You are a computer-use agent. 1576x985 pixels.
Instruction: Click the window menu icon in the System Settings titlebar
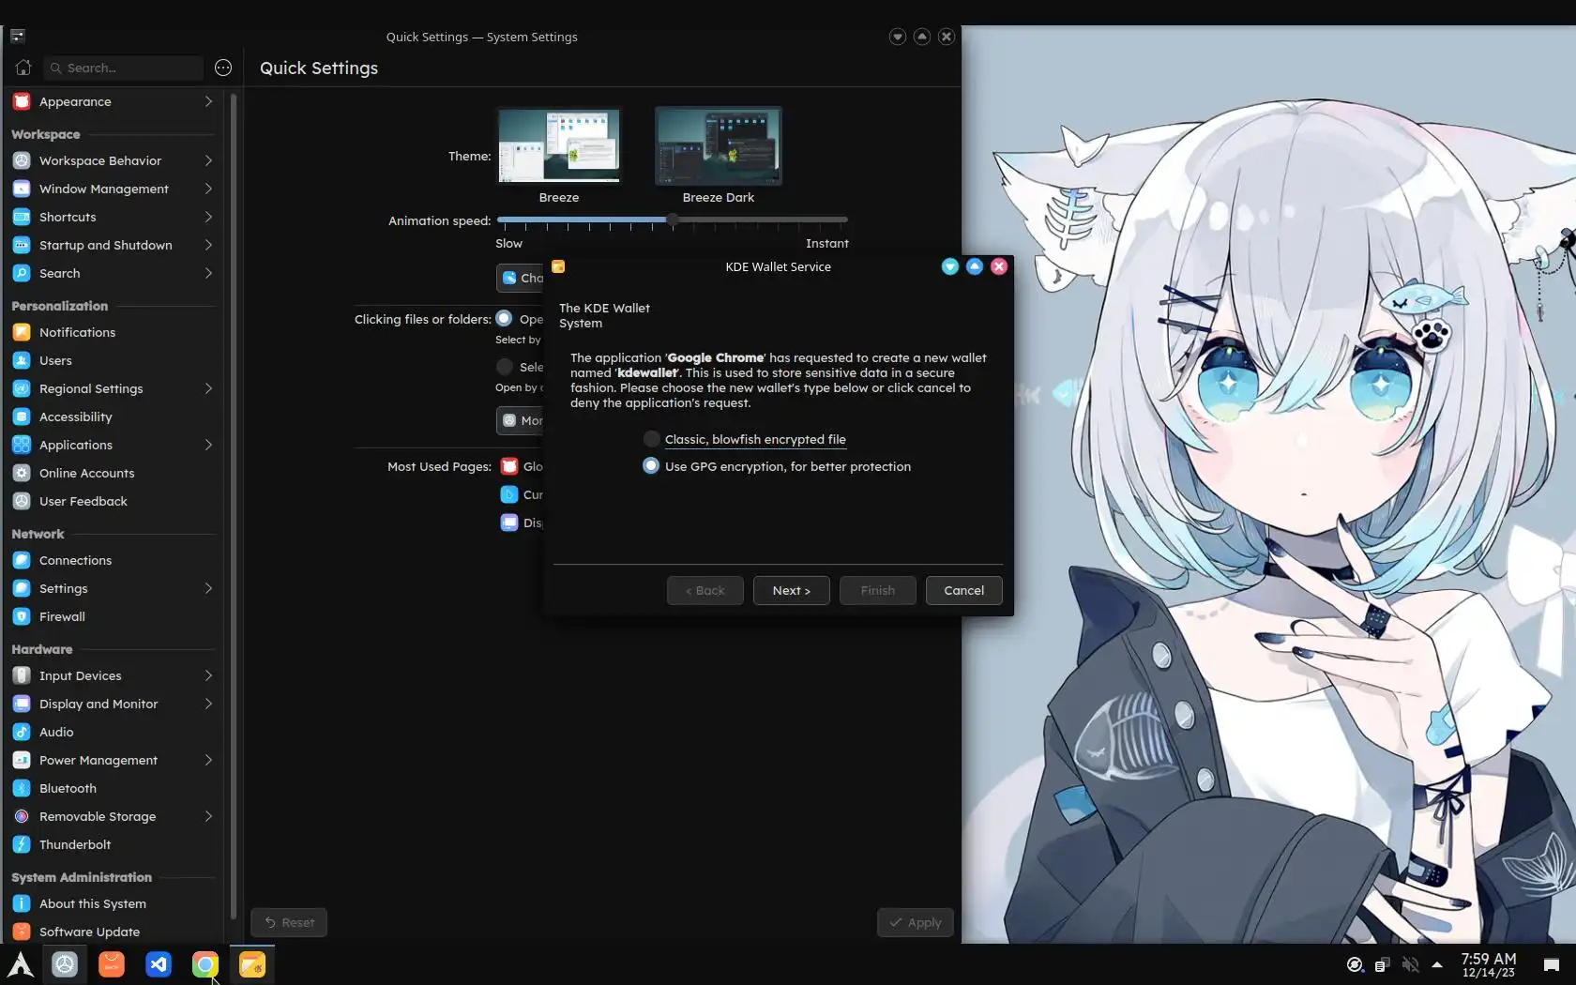coord(18,37)
